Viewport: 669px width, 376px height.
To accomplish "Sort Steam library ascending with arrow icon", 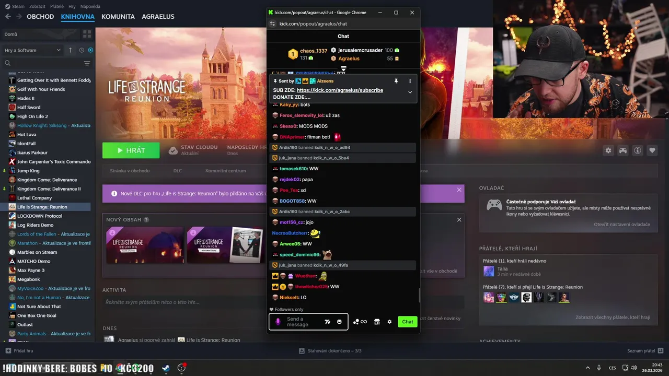I will point(71,50).
